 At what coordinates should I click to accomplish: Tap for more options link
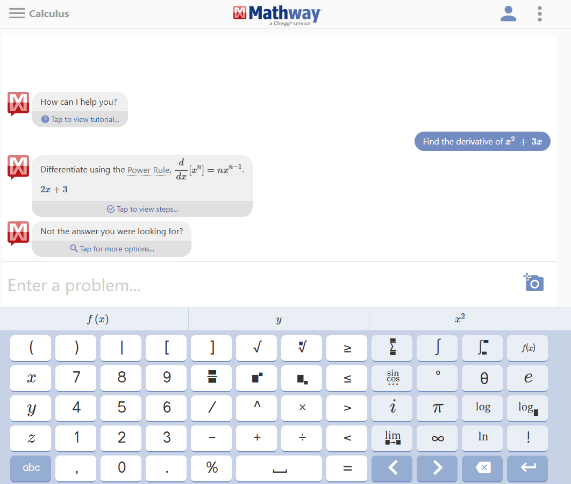pyautogui.click(x=112, y=249)
